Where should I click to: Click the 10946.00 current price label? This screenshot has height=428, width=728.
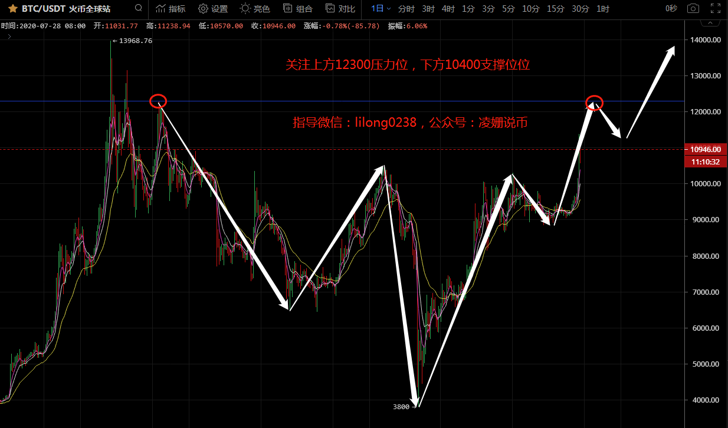coord(705,150)
